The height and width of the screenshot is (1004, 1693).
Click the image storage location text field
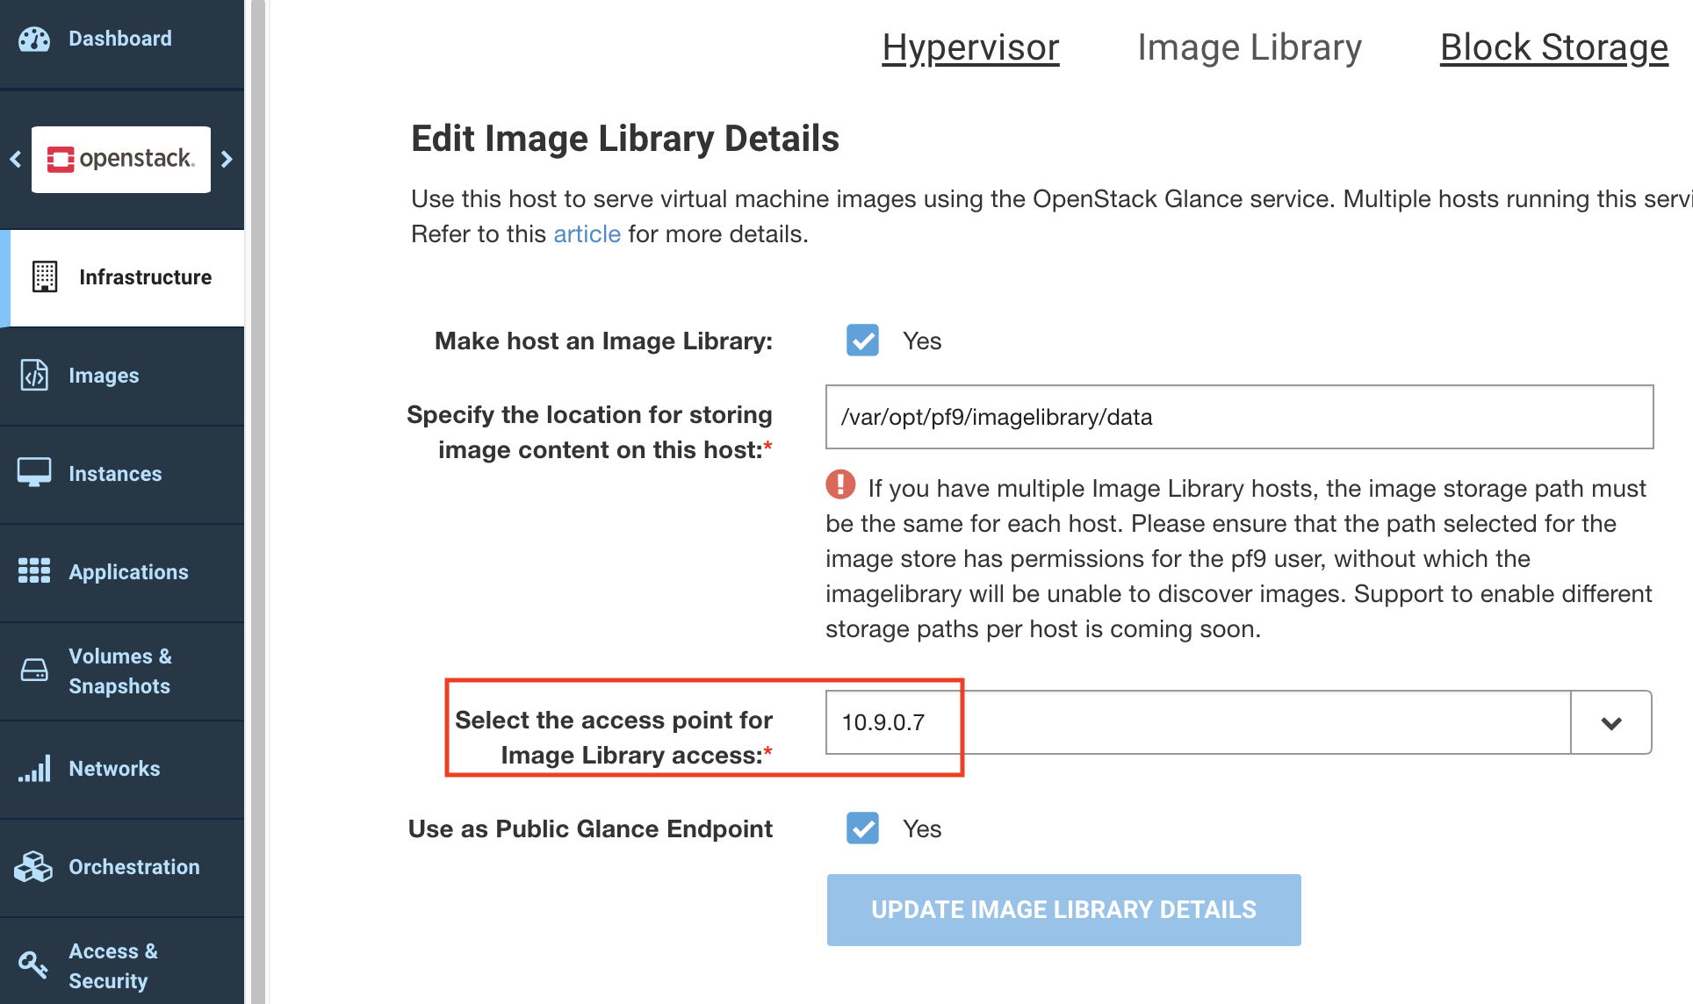click(1239, 417)
